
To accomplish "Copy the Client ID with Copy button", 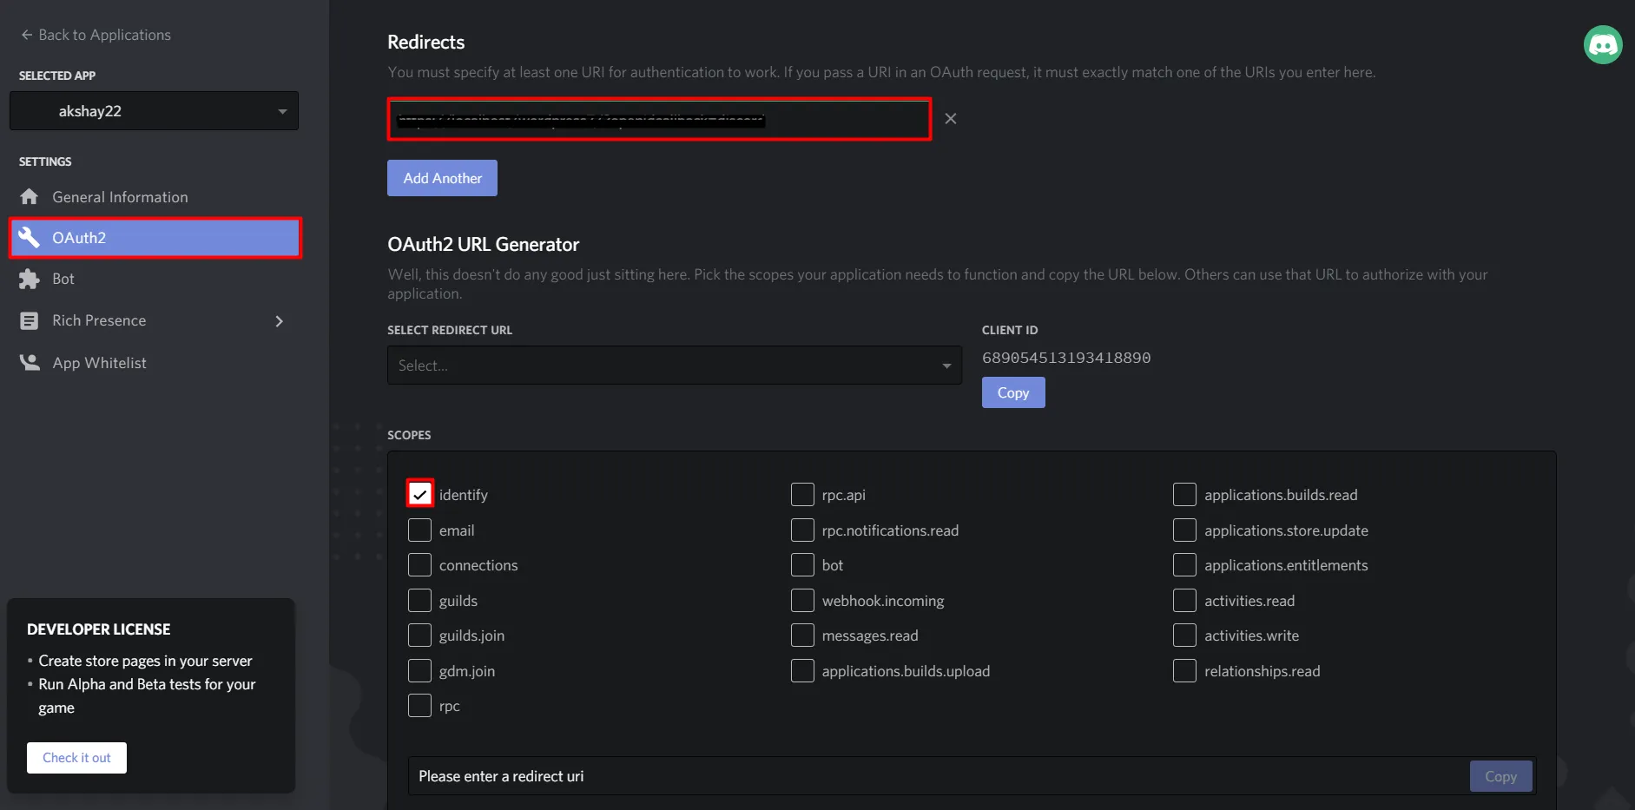I will [x=1013, y=392].
